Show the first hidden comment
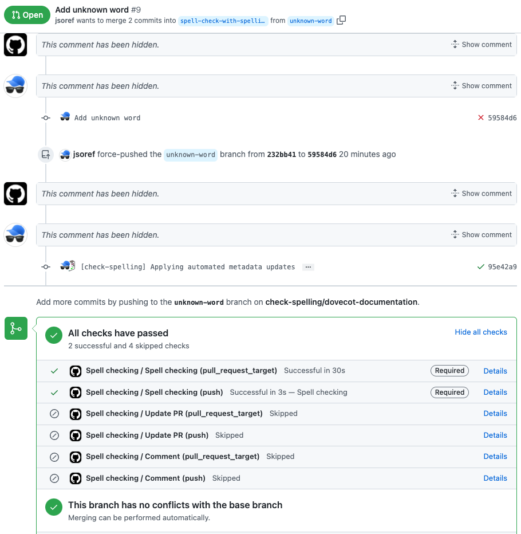Image resolution: width=521 pixels, height=534 pixels. pos(481,45)
